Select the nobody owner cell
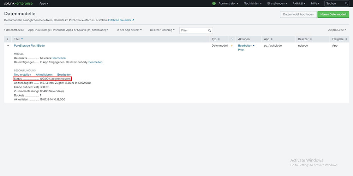 point(303,46)
